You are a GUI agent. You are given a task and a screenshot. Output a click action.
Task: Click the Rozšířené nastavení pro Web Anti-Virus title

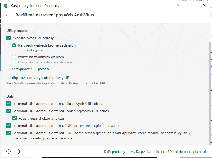point(55,15)
